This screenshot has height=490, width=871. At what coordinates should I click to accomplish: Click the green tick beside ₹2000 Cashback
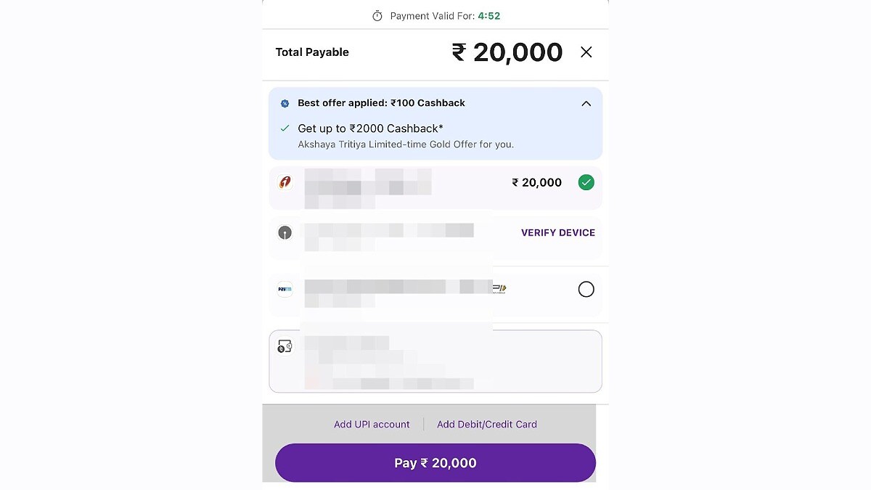pos(285,128)
